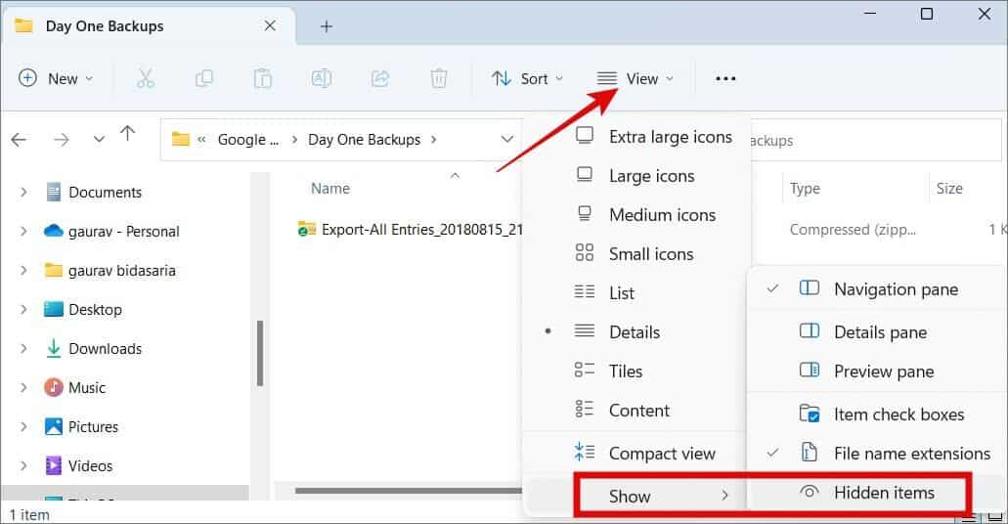
Task: Click the file list horizontal scrollbar
Action: (x=409, y=491)
